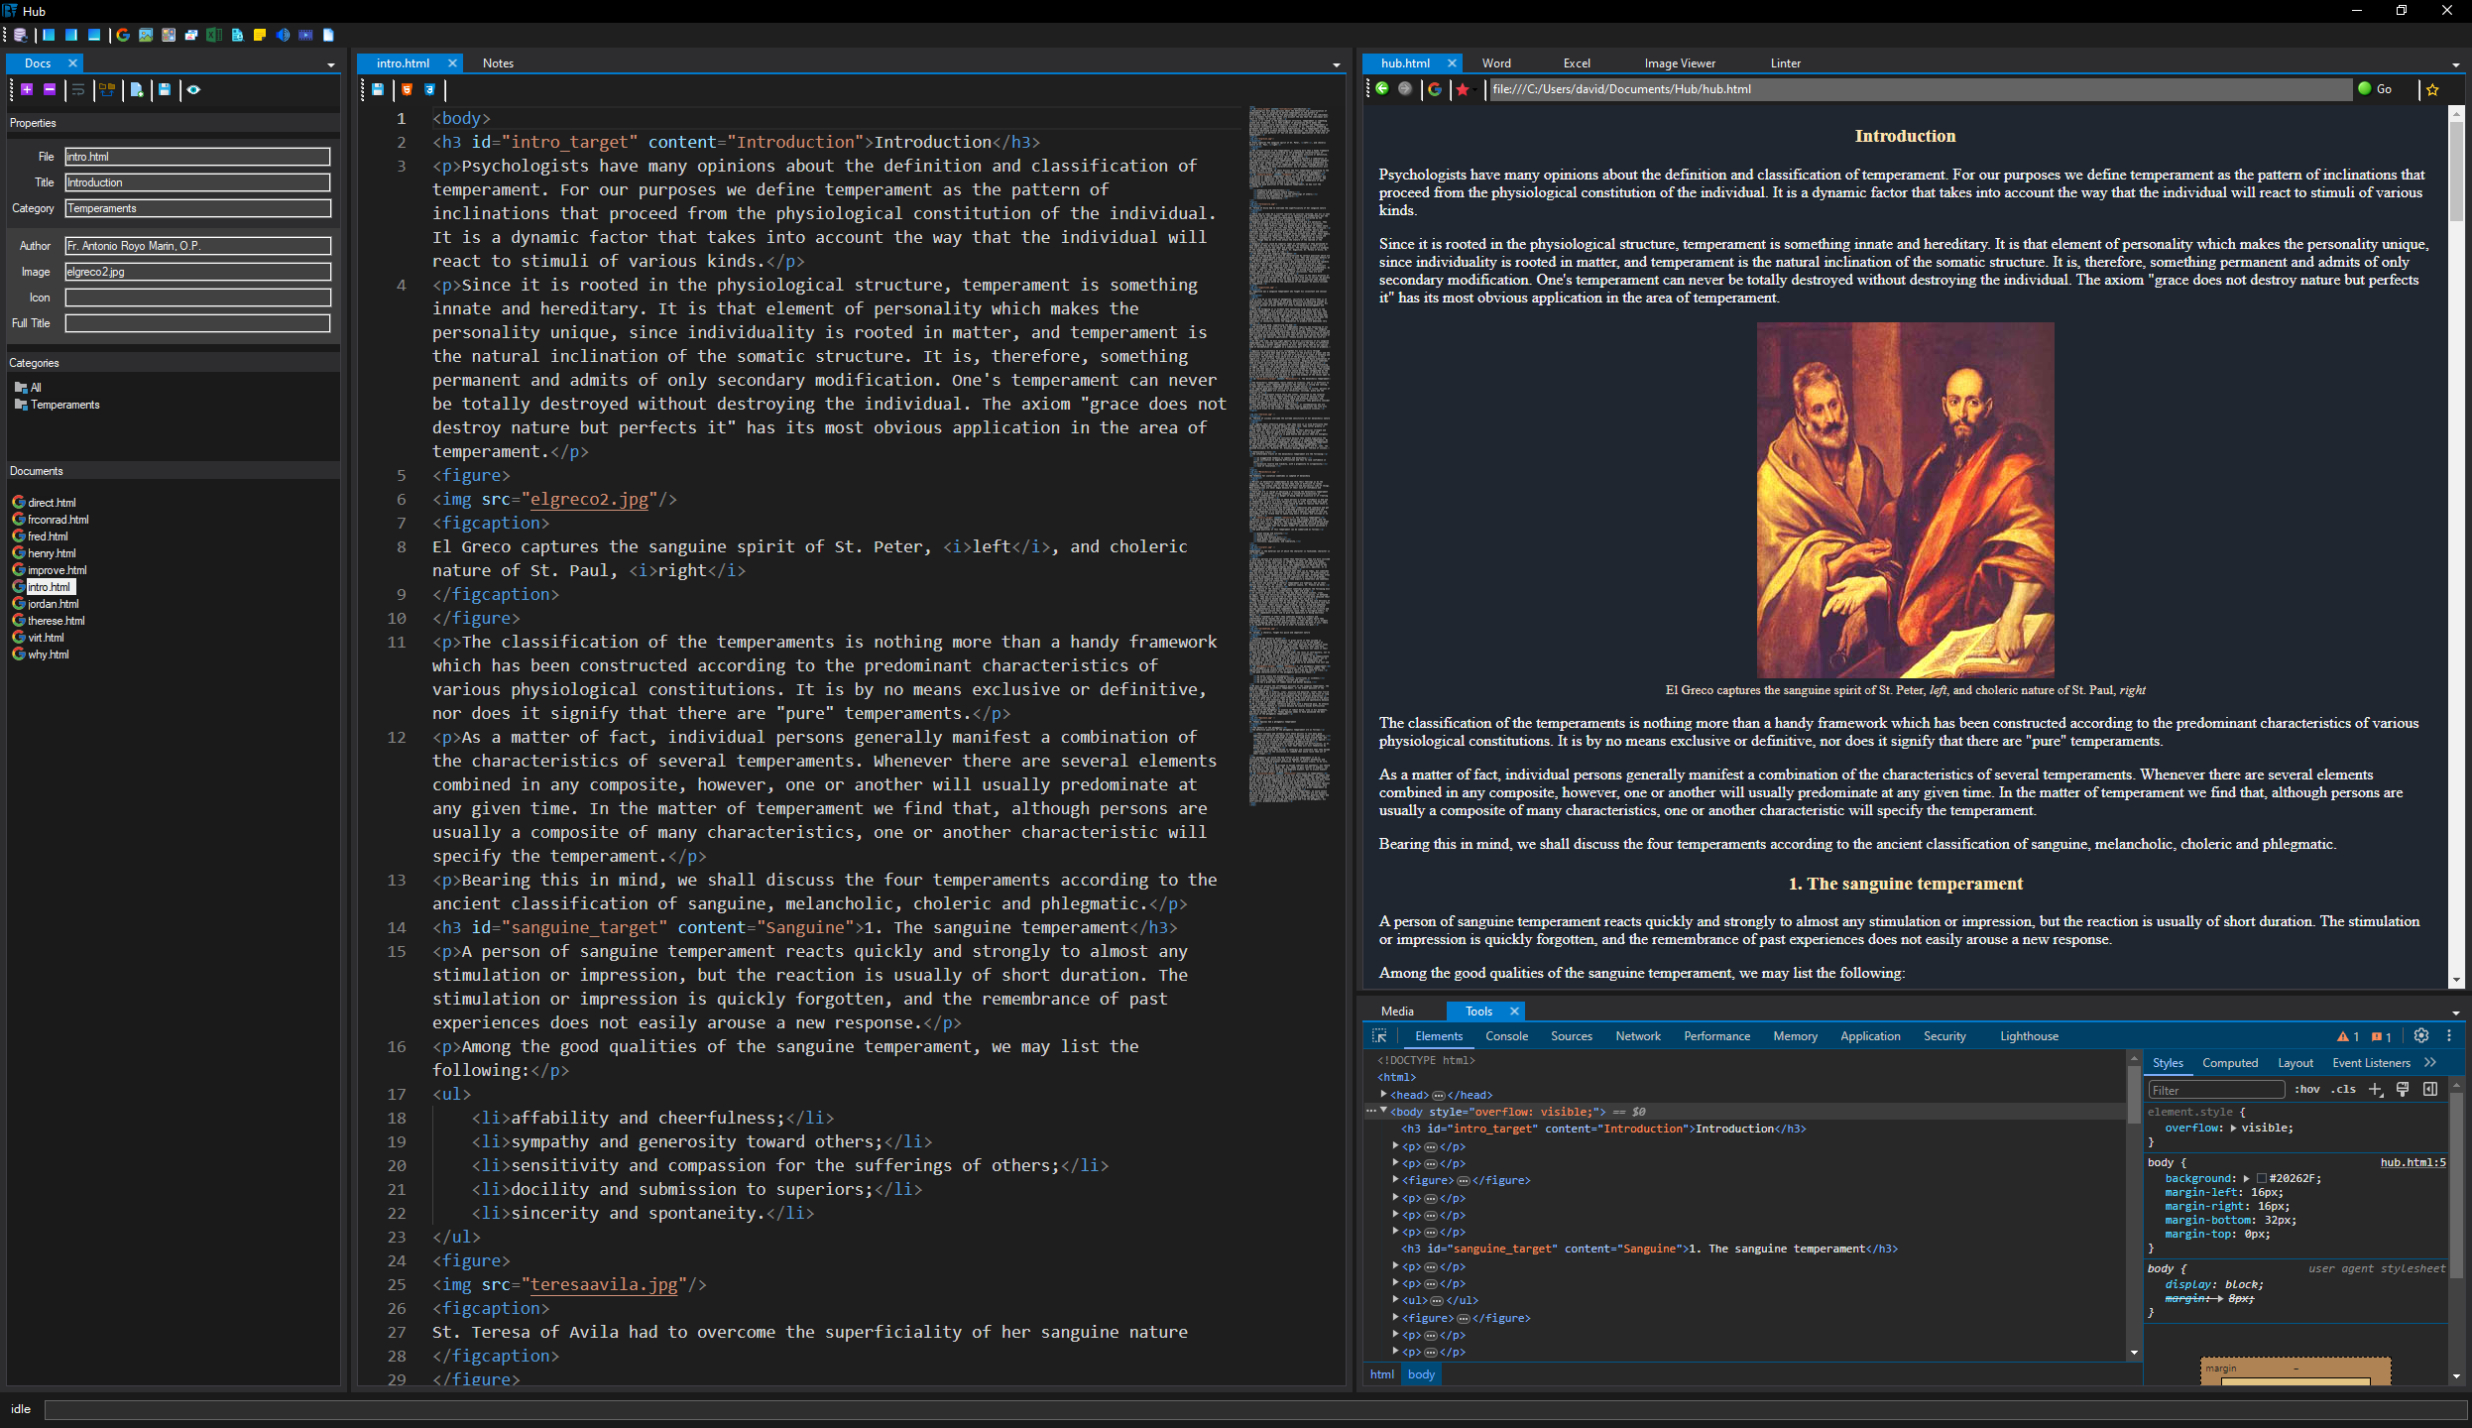Click the save icon in intro.html editor toolbar
The height and width of the screenshot is (1428, 2472).
point(378,89)
